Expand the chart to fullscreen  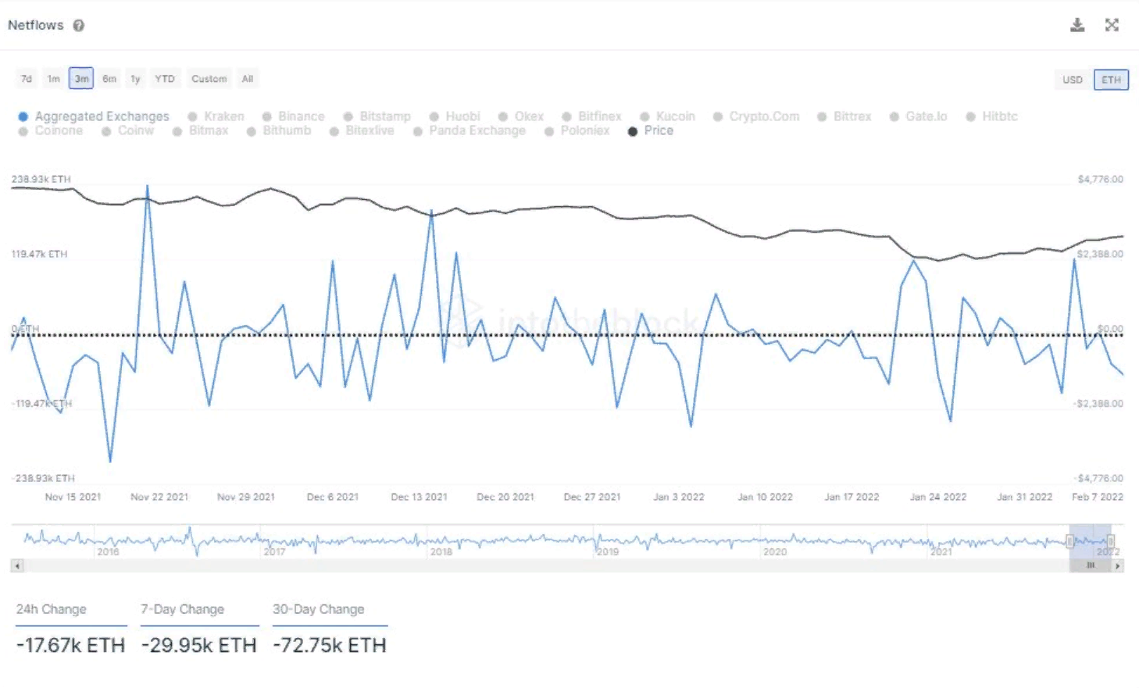(1112, 25)
